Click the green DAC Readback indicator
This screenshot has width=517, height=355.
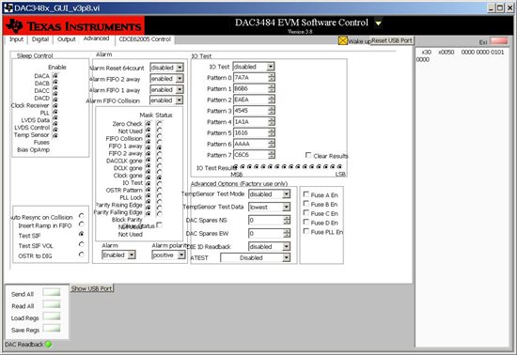[x=48, y=345]
